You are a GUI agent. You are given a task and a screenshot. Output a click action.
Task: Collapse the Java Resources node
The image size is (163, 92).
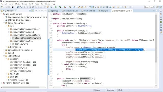[4, 23]
